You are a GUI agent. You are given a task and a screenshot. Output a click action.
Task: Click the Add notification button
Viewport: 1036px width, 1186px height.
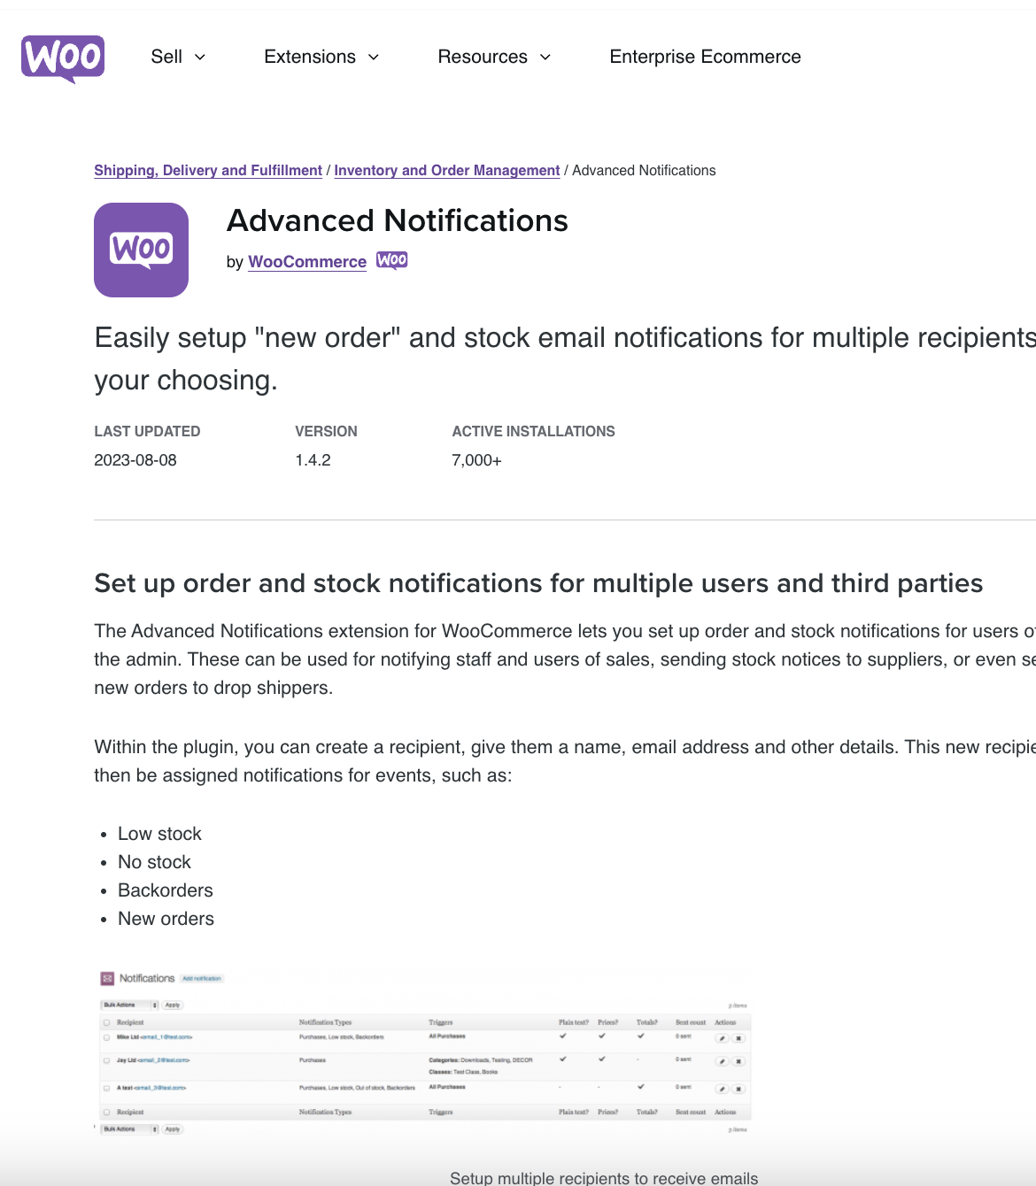201,977
